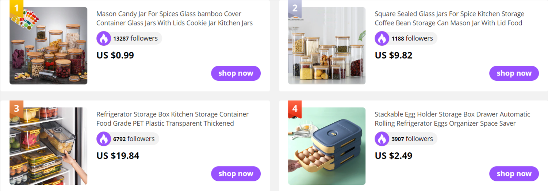Viewport: 548px width, 191px height.
Task: Click flame icon beside 3907 followers
Action: [382, 139]
